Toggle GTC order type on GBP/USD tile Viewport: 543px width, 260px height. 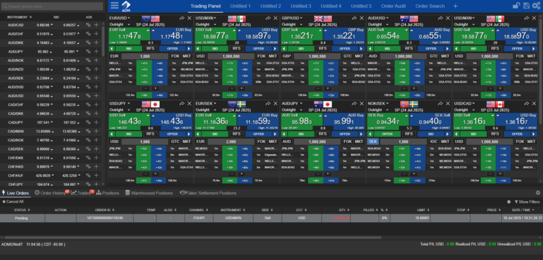click(347, 56)
